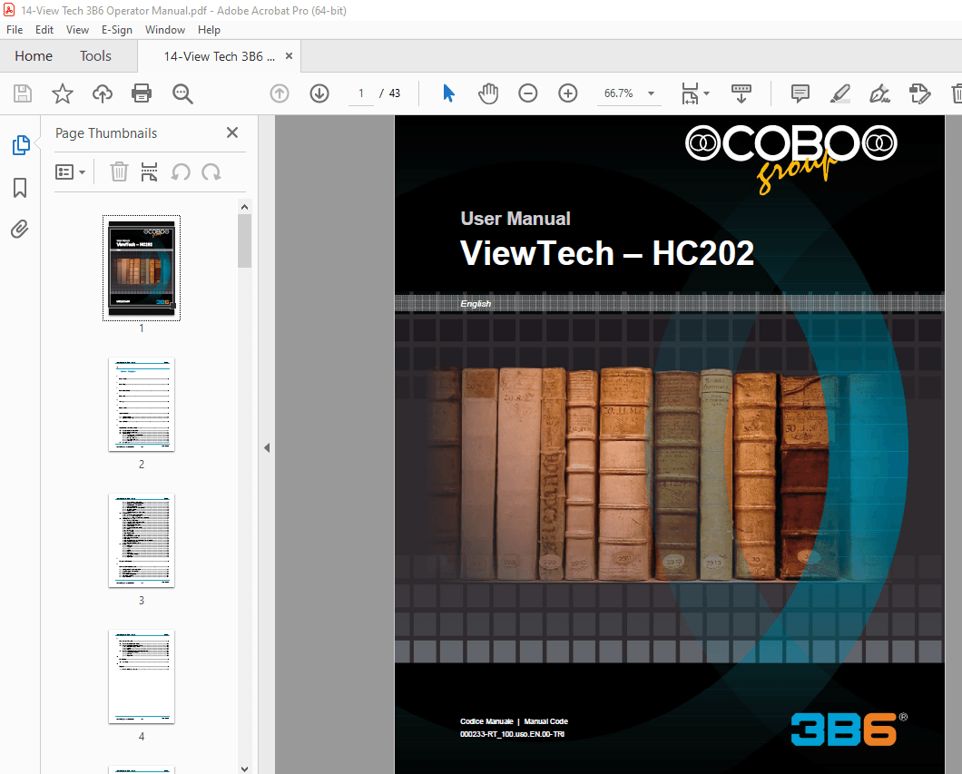Select the Hand tool
Image resolution: width=962 pixels, height=774 pixels.
click(488, 93)
